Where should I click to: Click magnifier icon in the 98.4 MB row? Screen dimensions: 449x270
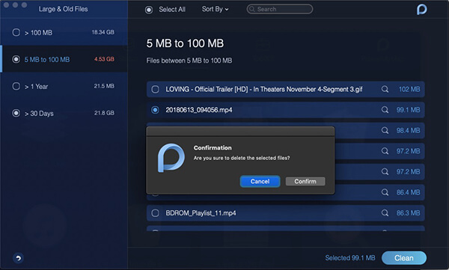pyautogui.click(x=385, y=130)
